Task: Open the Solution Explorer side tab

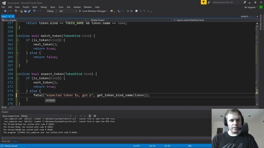Action: pos(261,22)
